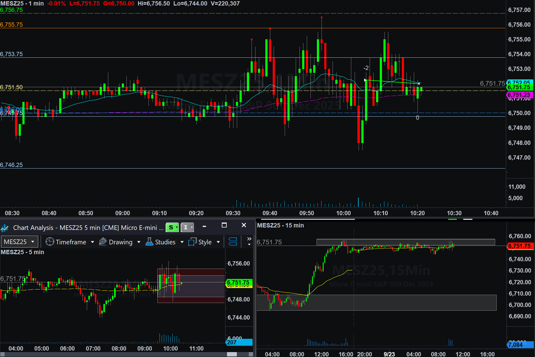535x357 pixels.
Task: Minimize the Chart Analysis window
Action: (x=204, y=226)
